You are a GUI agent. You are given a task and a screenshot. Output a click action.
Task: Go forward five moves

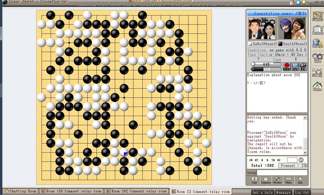[x=273, y=160]
